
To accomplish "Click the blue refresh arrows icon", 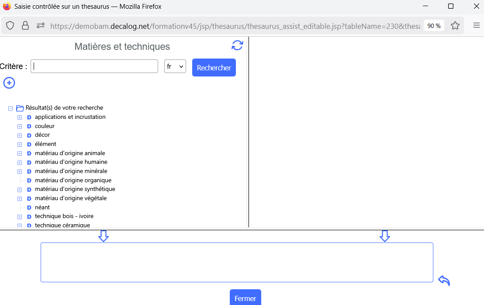I will coord(237,45).
